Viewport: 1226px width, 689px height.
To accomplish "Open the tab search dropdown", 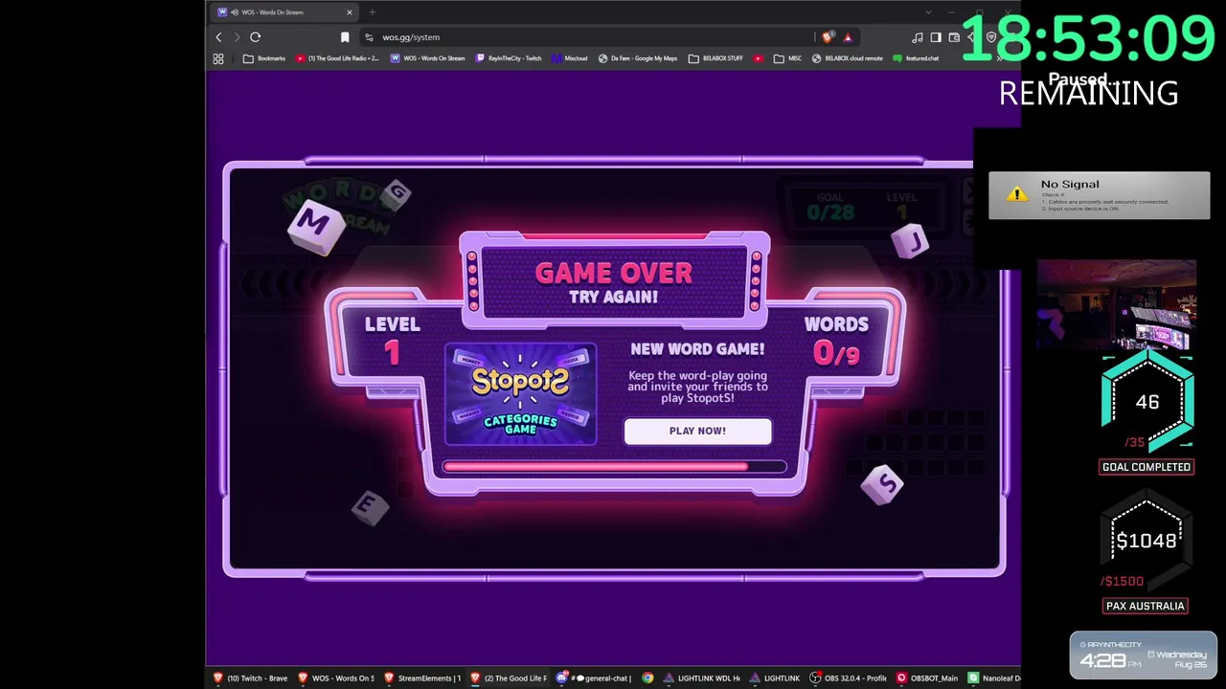I will [x=928, y=12].
